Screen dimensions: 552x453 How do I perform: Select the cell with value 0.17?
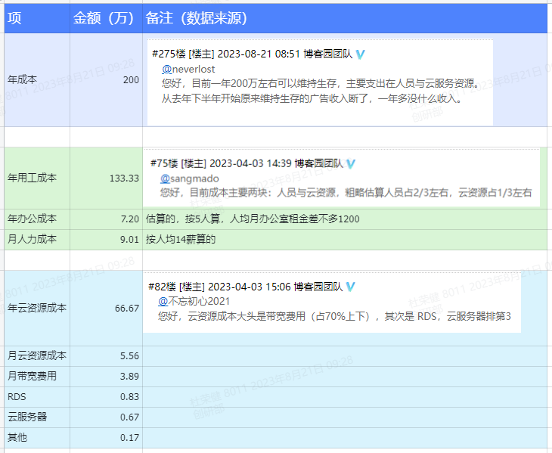pos(107,438)
